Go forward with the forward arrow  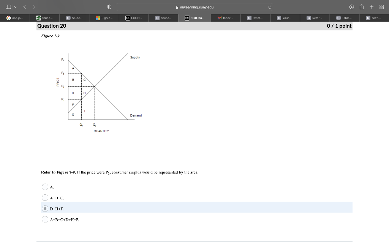(x=34, y=7)
